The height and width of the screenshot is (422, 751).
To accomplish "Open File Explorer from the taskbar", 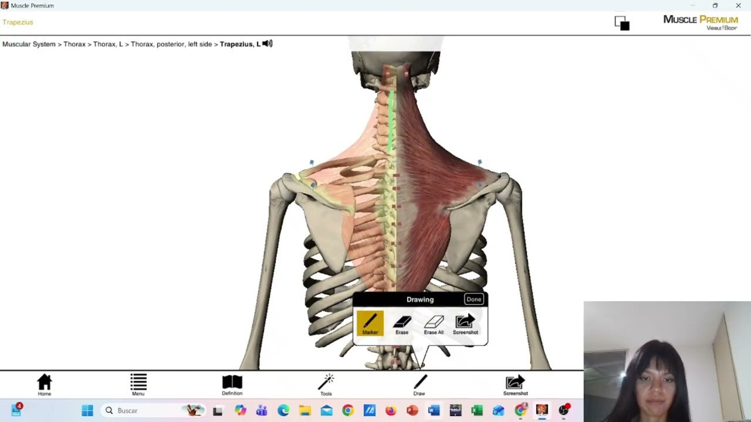I will [x=305, y=411].
